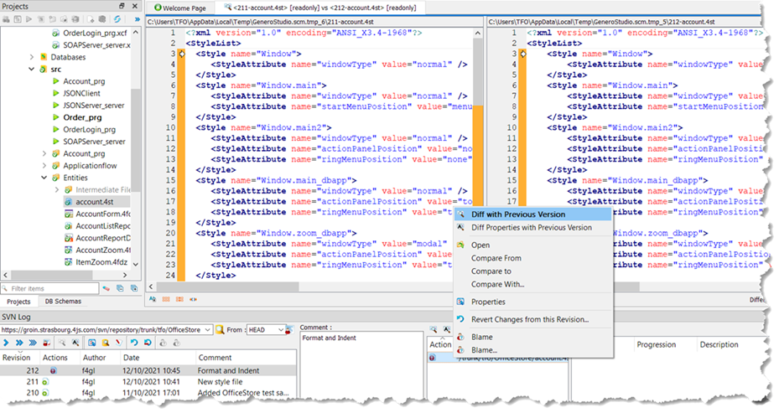The width and height of the screenshot is (779, 413).
Task: Click the Projects tree horizontal scrollbar
Action: 51,275
